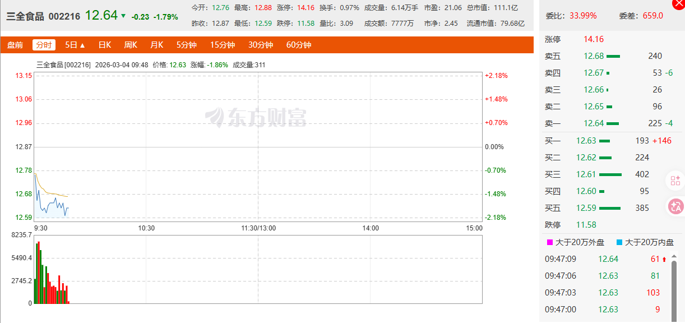
Task: Click the 成交量 value 6.14万手
Action: (x=405, y=8)
